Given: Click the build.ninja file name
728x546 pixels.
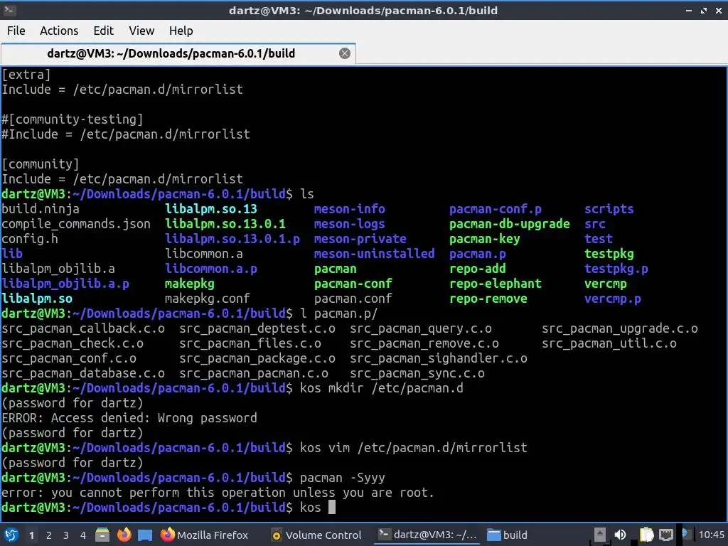Looking at the screenshot, I should (41, 209).
